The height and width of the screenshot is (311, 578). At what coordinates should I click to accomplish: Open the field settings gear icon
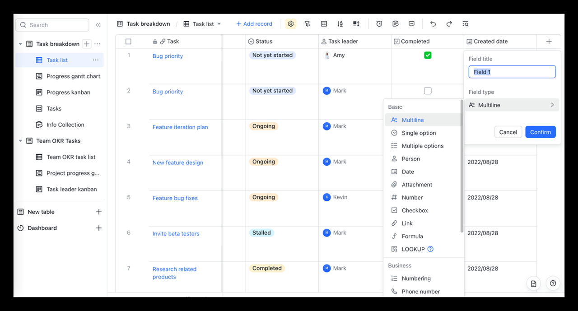tap(291, 24)
